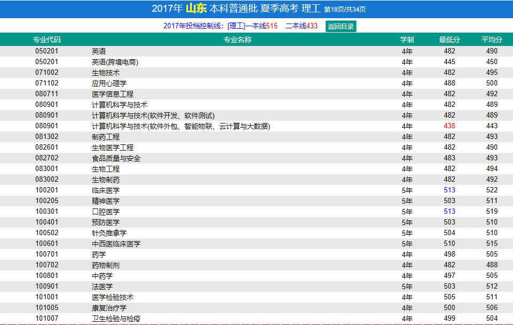
Task: Click the 专业名称 column header
Action: pos(238,40)
